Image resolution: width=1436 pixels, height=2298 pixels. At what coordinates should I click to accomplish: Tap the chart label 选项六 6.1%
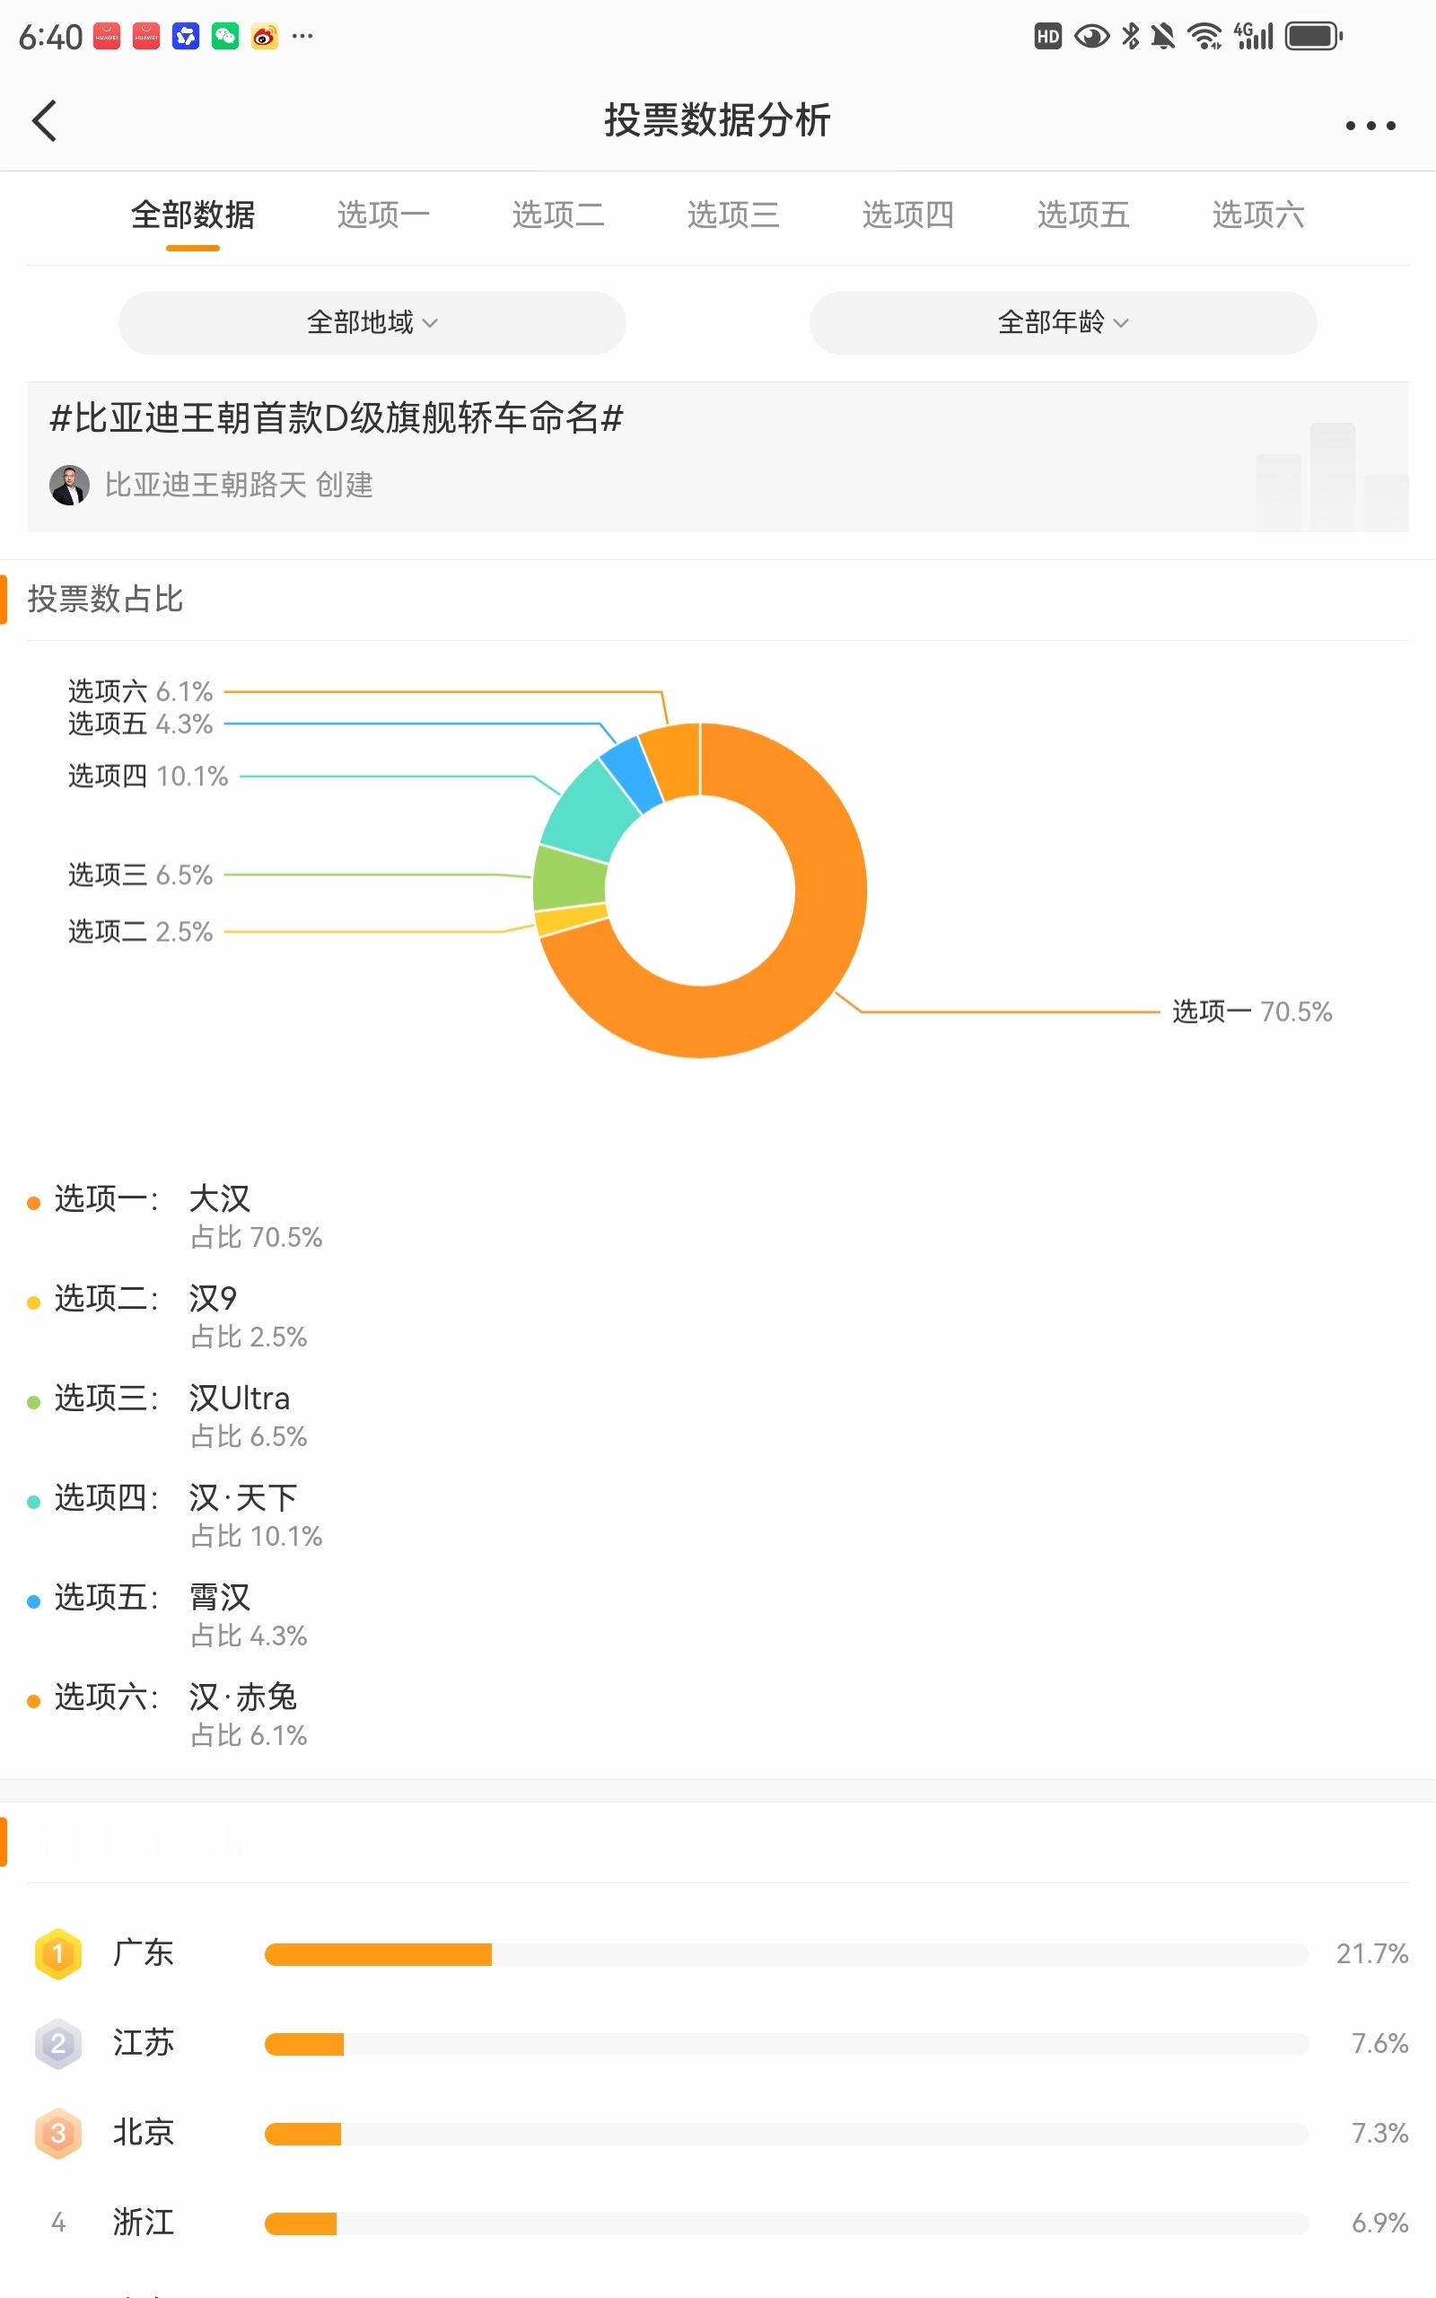[140, 691]
